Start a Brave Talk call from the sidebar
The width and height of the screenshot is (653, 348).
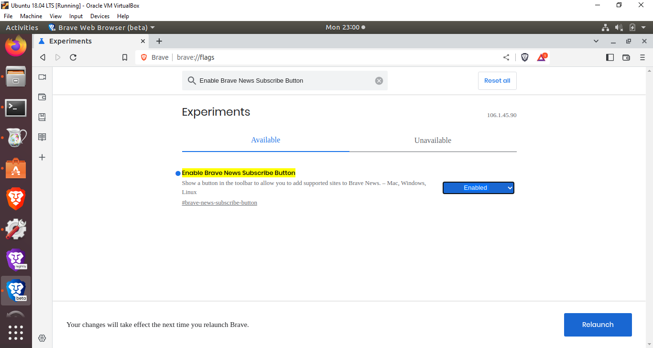point(42,76)
